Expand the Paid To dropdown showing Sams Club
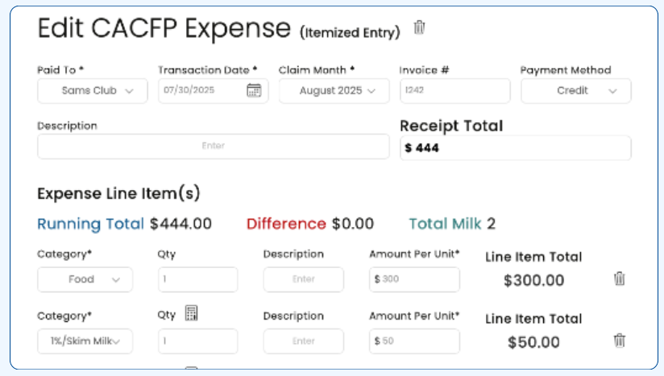664x376 pixels. 93,90
